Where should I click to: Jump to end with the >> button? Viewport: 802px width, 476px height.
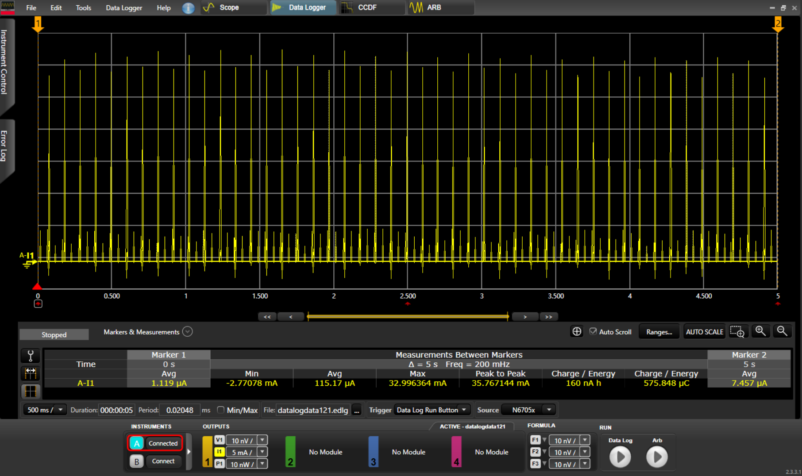549,317
